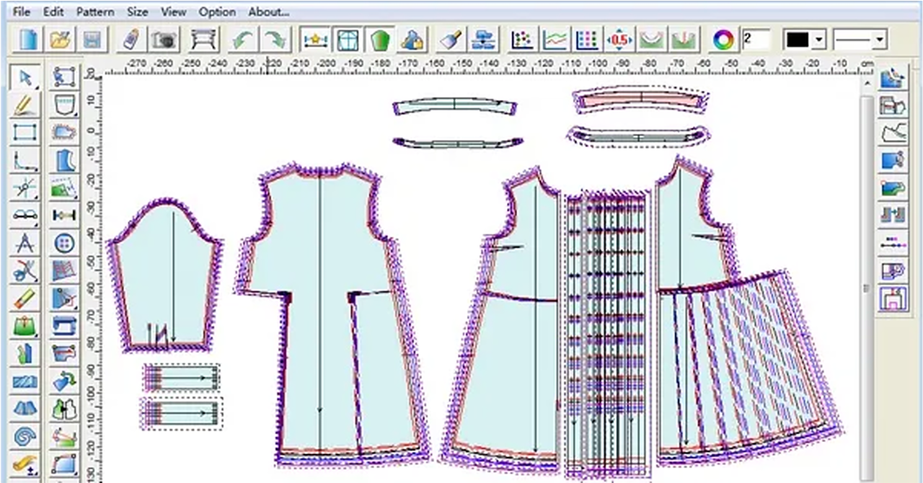Select the arrow pointer tool
Screen dimensions: 923x483
[x=25, y=78]
